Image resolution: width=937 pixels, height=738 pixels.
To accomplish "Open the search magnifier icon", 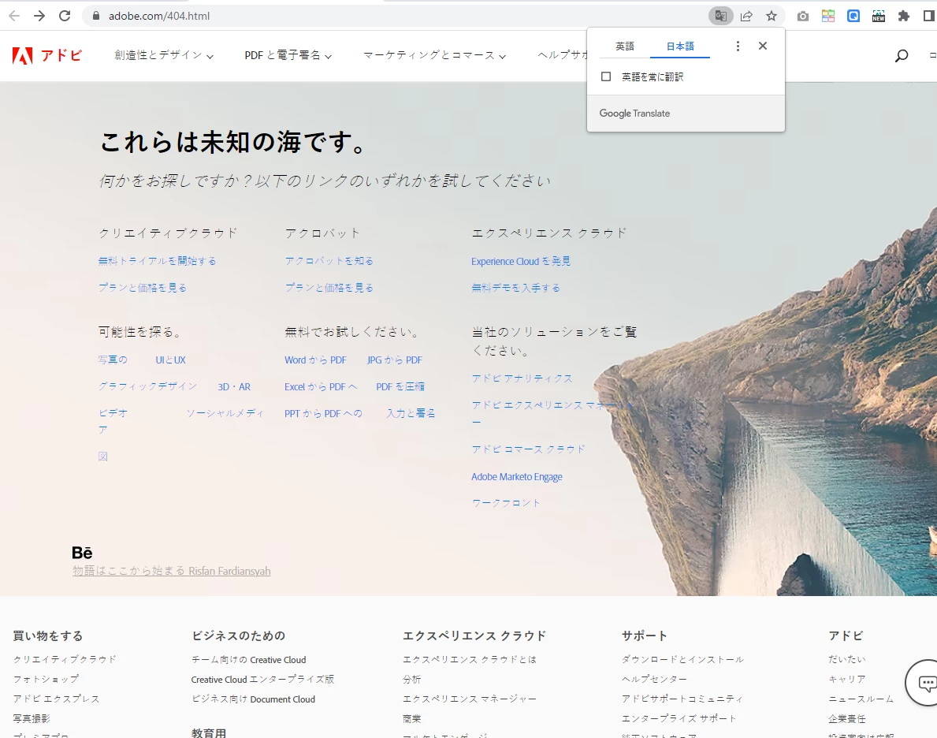I will tap(902, 56).
